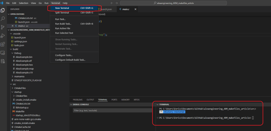Open the Help menu

(65, 3)
